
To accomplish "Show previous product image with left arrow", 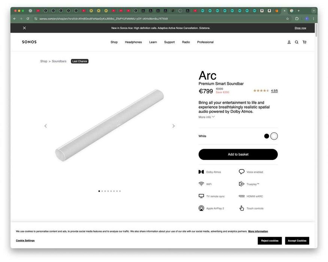I will click(x=46, y=126).
